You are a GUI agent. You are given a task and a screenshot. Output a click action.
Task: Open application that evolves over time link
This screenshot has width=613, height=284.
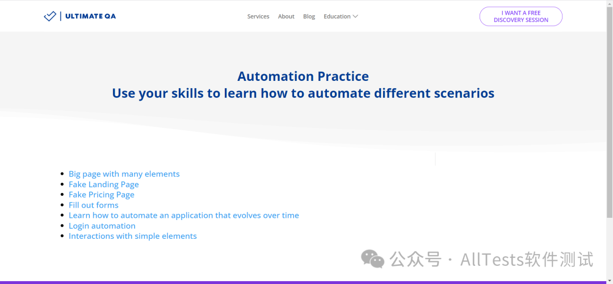click(184, 215)
